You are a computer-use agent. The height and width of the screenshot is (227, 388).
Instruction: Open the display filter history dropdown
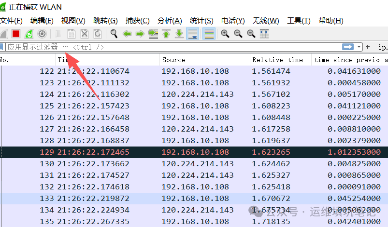359,47
